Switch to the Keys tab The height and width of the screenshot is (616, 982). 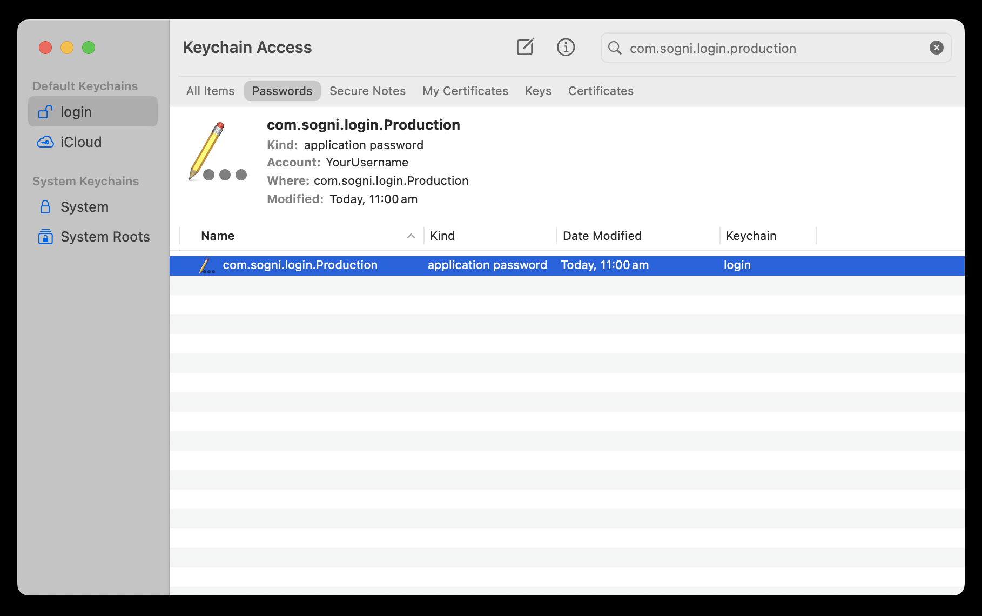pyautogui.click(x=538, y=91)
